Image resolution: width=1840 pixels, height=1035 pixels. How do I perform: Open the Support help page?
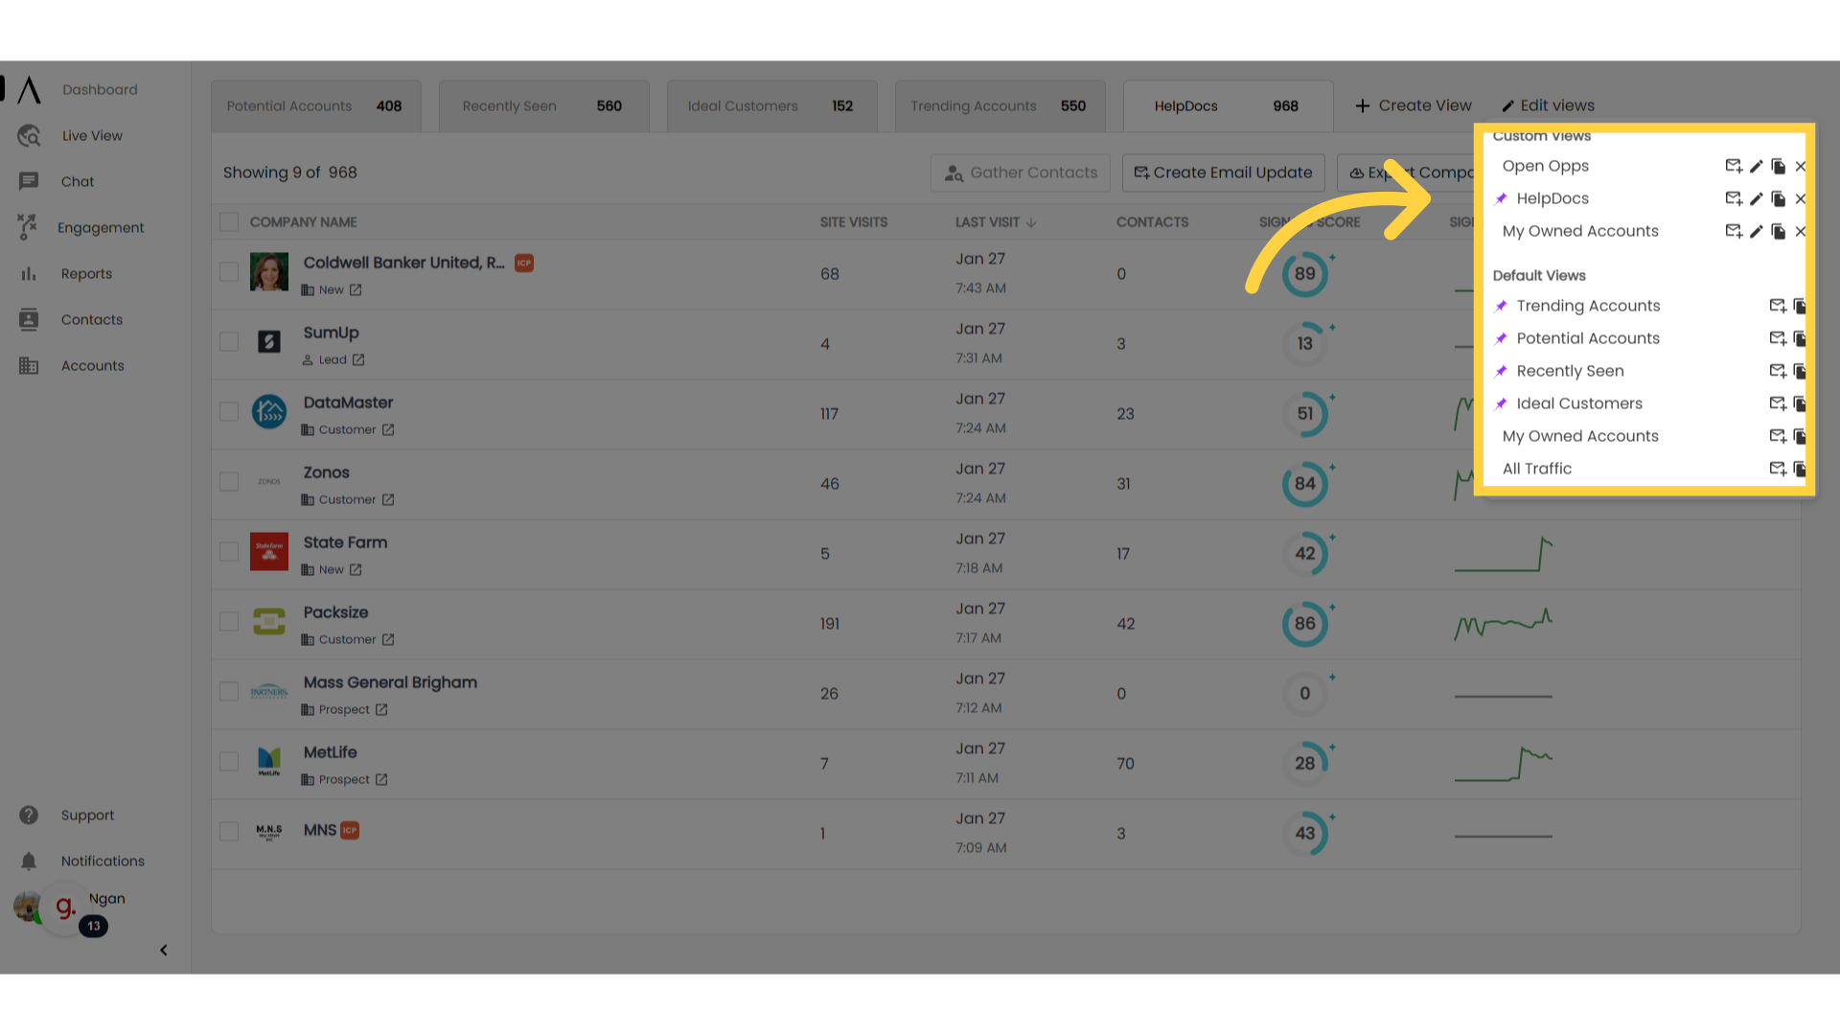tap(87, 816)
